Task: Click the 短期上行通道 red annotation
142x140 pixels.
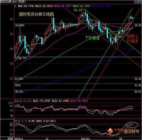Action: pyautogui.click(x=133, y=39)
